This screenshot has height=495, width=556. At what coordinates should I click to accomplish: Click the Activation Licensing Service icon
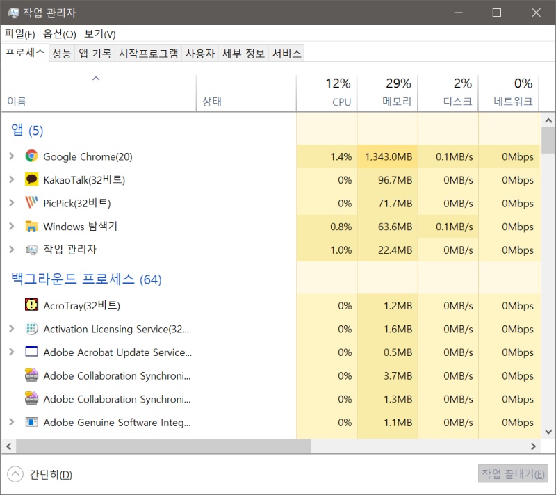31,329
